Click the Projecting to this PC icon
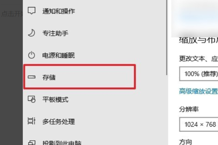 click(x=32, y=143)
